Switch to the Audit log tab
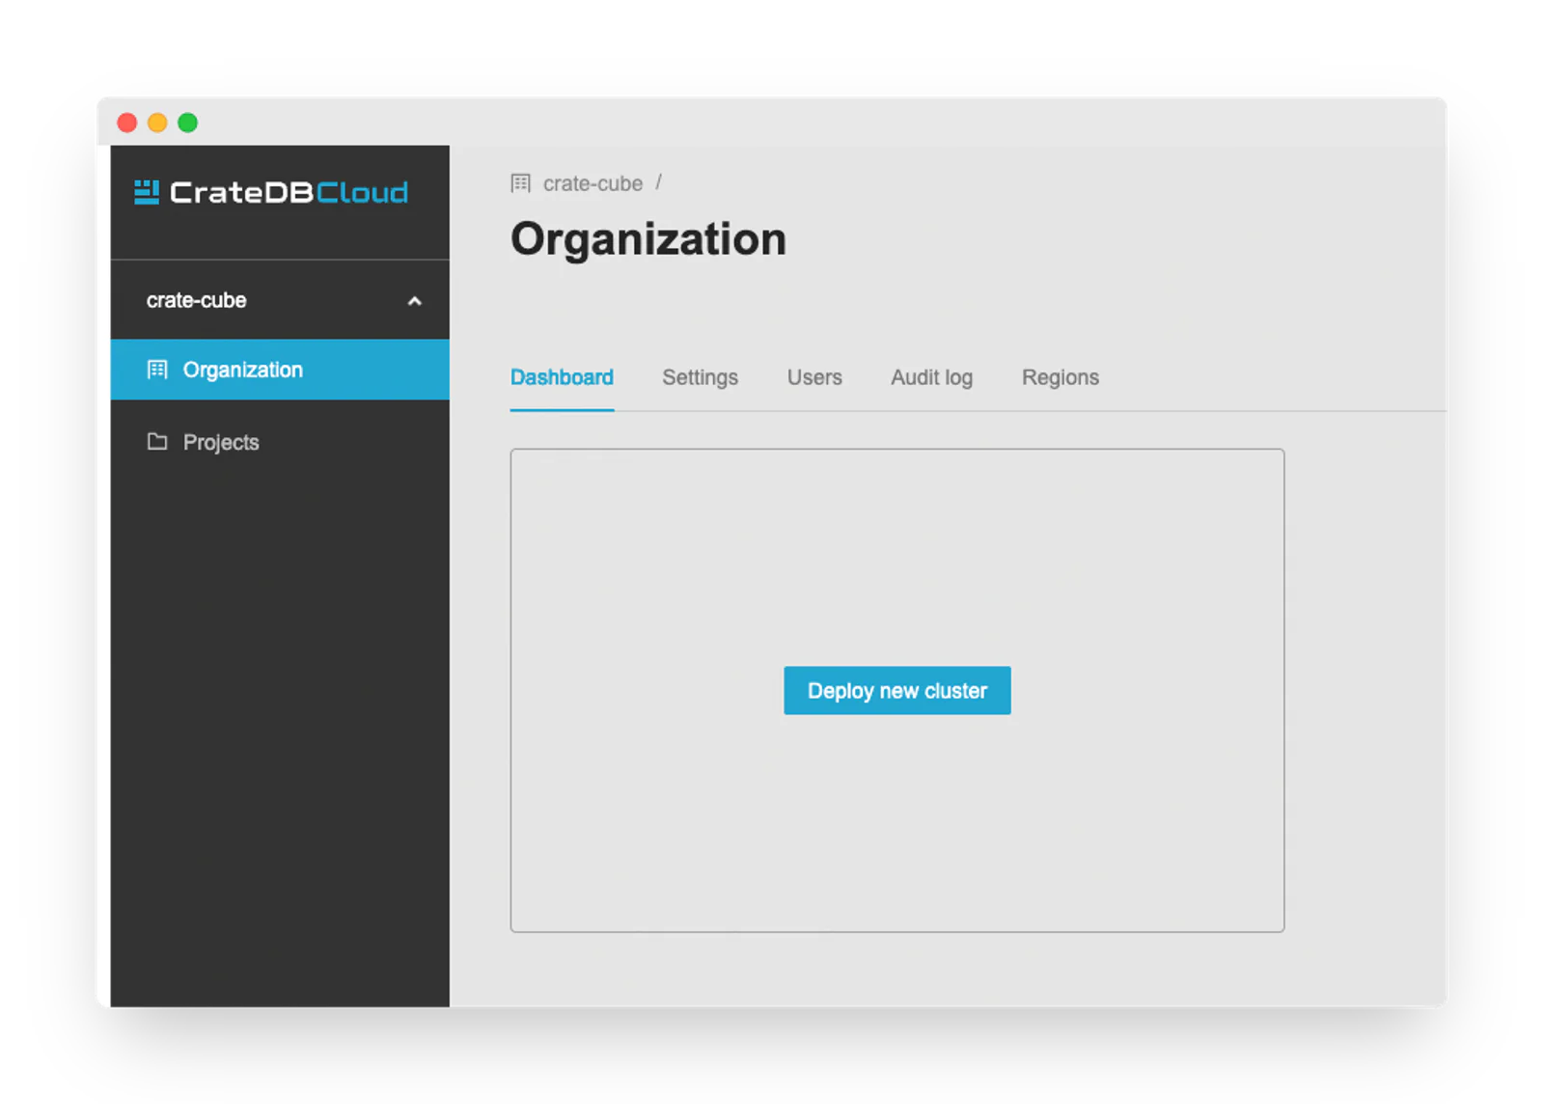 tap(931, 377)
